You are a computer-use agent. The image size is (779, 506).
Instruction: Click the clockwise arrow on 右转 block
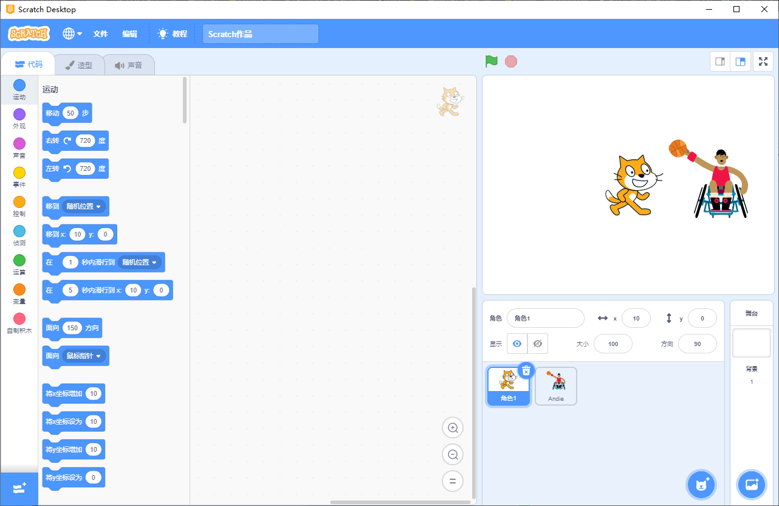click(x=67, y=140)
